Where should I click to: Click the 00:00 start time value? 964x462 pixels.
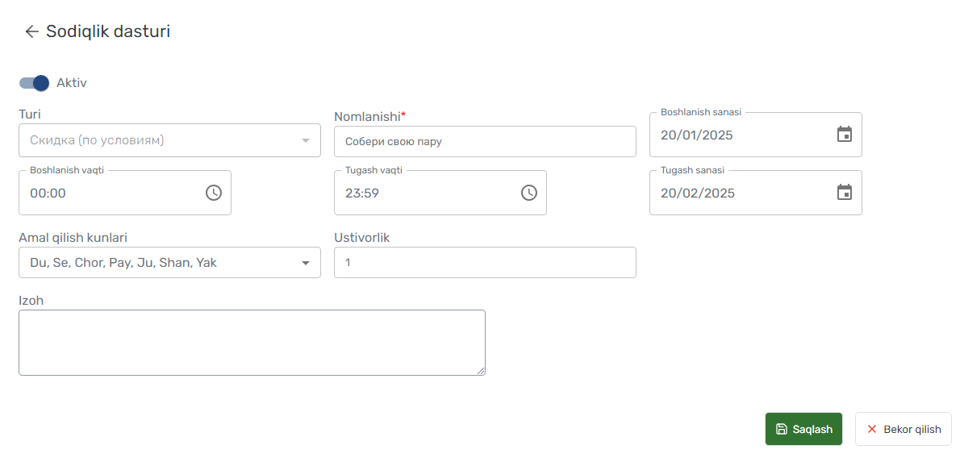click(x=48, y=193)
